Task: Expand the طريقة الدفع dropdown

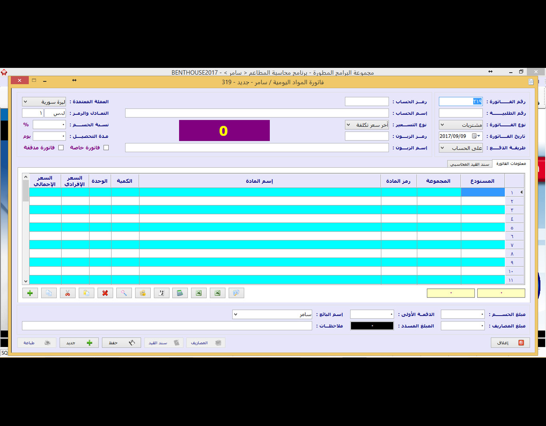Action: [460, 148]
